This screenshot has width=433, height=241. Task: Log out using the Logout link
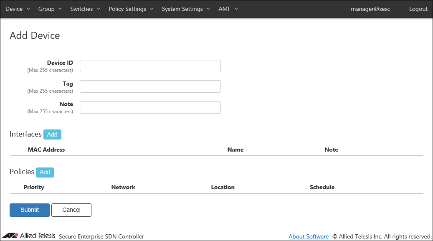click(x=418, y=9)
